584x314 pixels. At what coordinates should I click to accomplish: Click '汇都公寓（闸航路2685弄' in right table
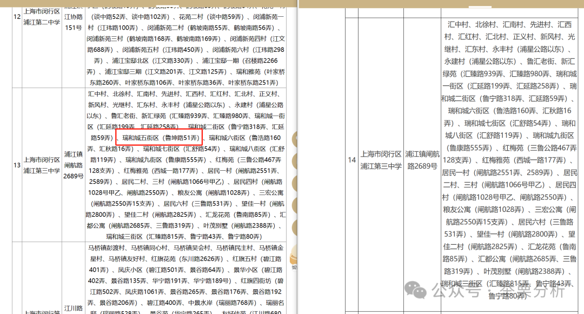tap(517, 259)
